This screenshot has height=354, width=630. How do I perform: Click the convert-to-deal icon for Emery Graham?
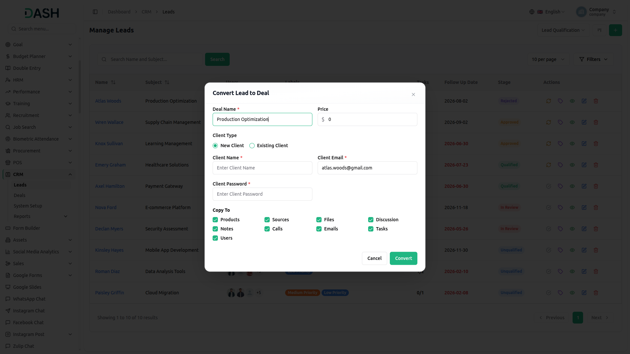point(549,165)
